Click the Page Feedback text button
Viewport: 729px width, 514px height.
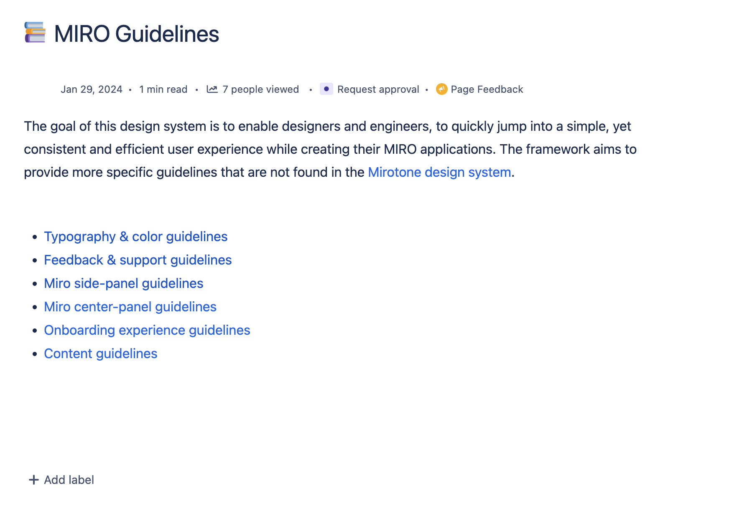pos(487,89)
